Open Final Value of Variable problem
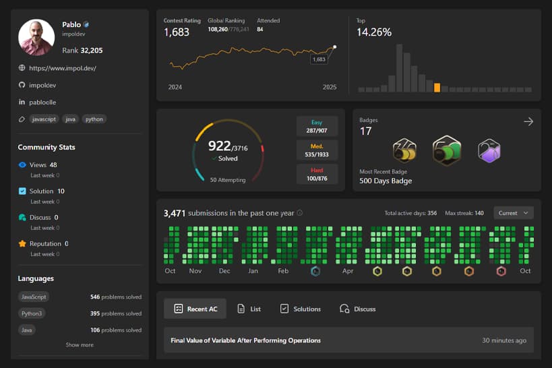The height and width of the screenshot is (368, 552). [245, 340]
